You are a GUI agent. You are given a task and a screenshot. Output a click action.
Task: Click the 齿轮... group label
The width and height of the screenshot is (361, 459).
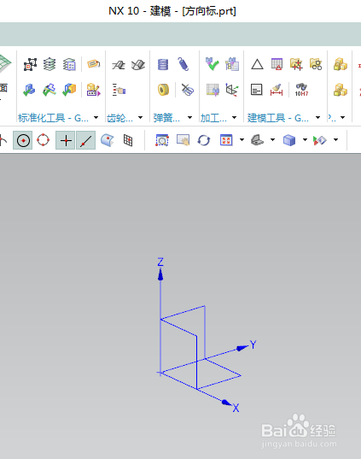pos(119,118)
